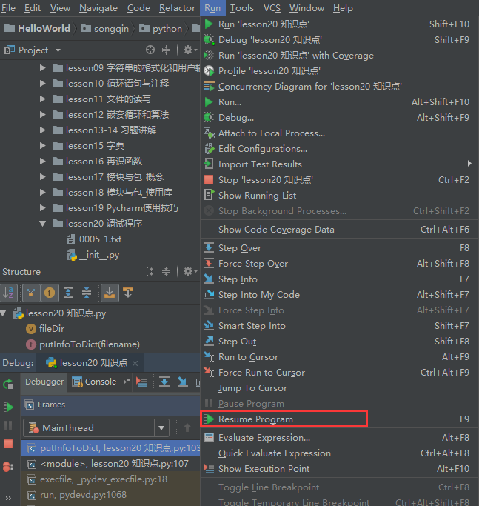Click Expand All icon in Structure header

click(x=151, y=271)
